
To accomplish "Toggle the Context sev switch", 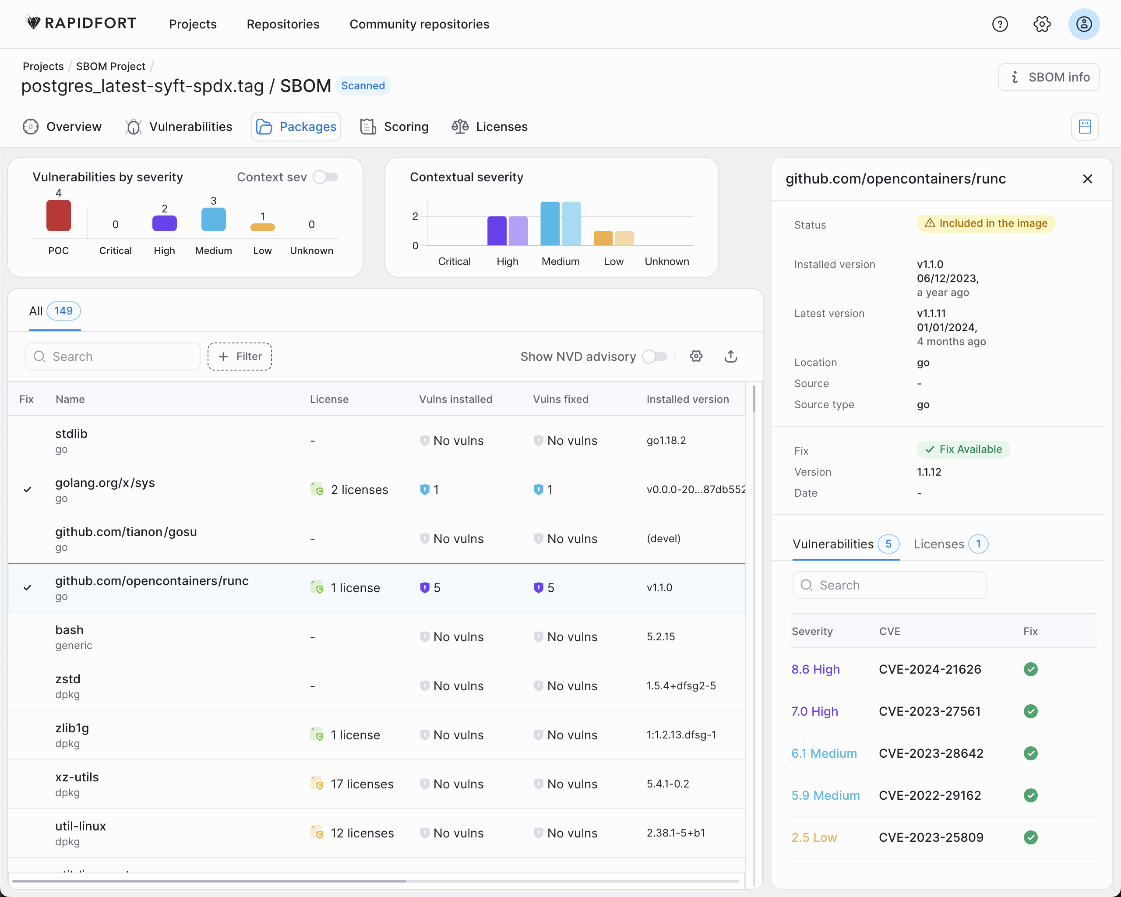I will [x=325, y=177].
